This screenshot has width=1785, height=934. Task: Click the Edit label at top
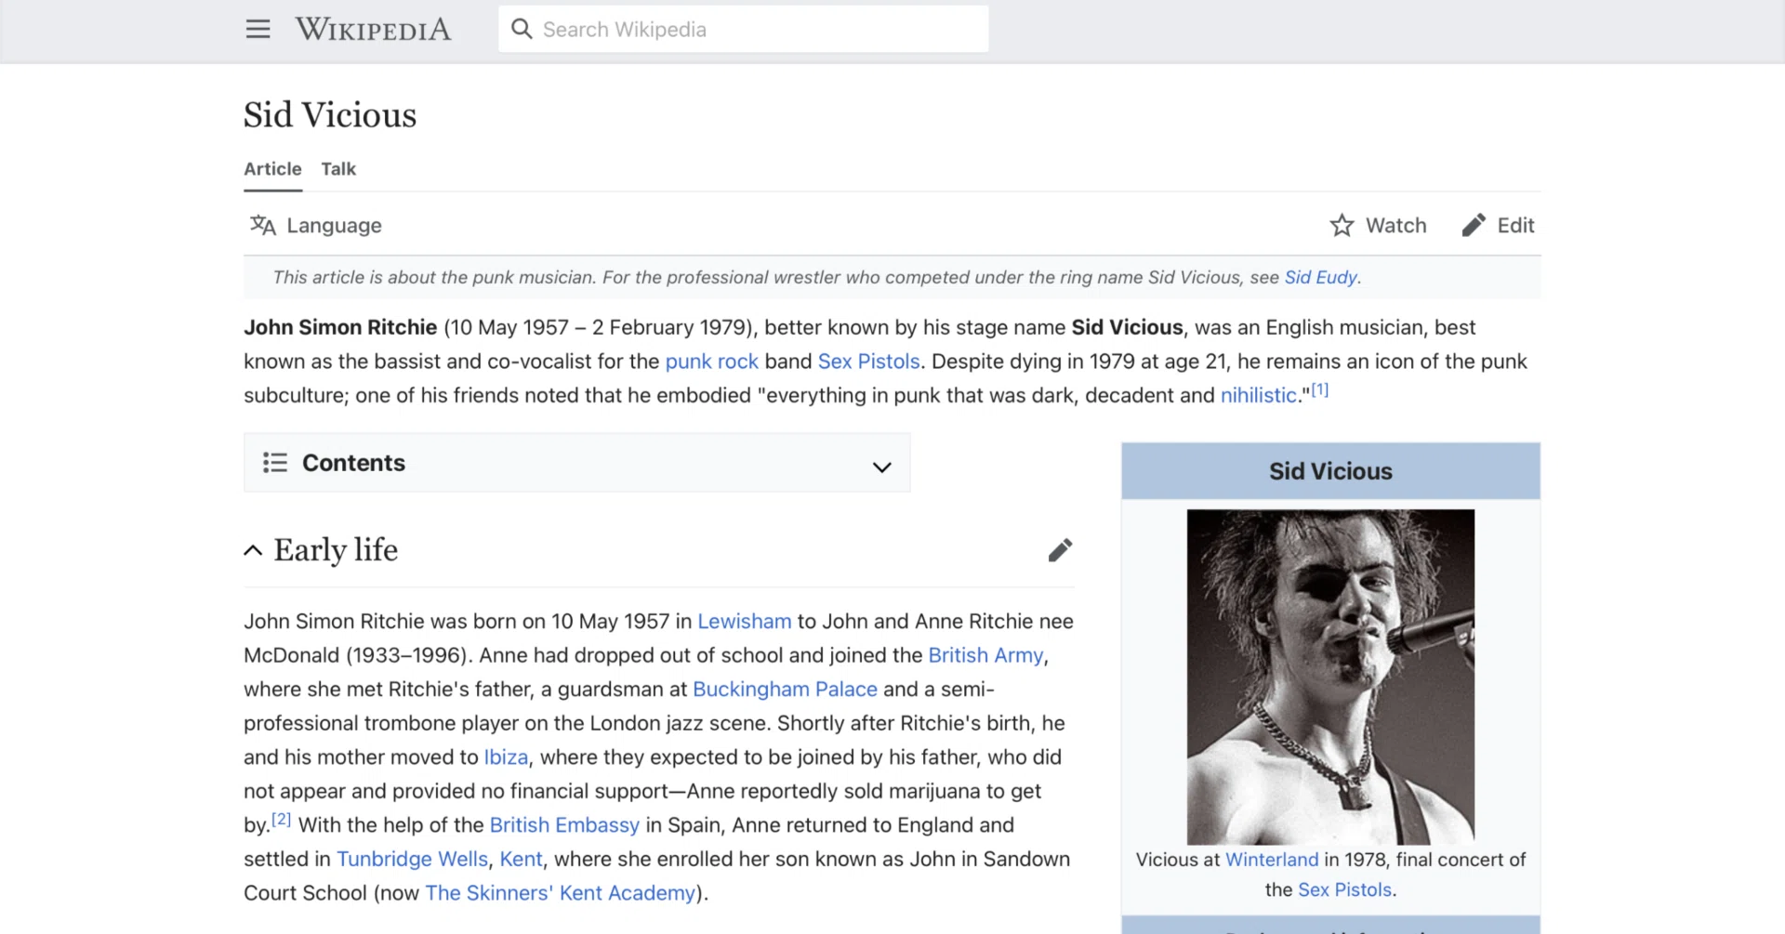pyautogui.click(x=1515, y=226)
